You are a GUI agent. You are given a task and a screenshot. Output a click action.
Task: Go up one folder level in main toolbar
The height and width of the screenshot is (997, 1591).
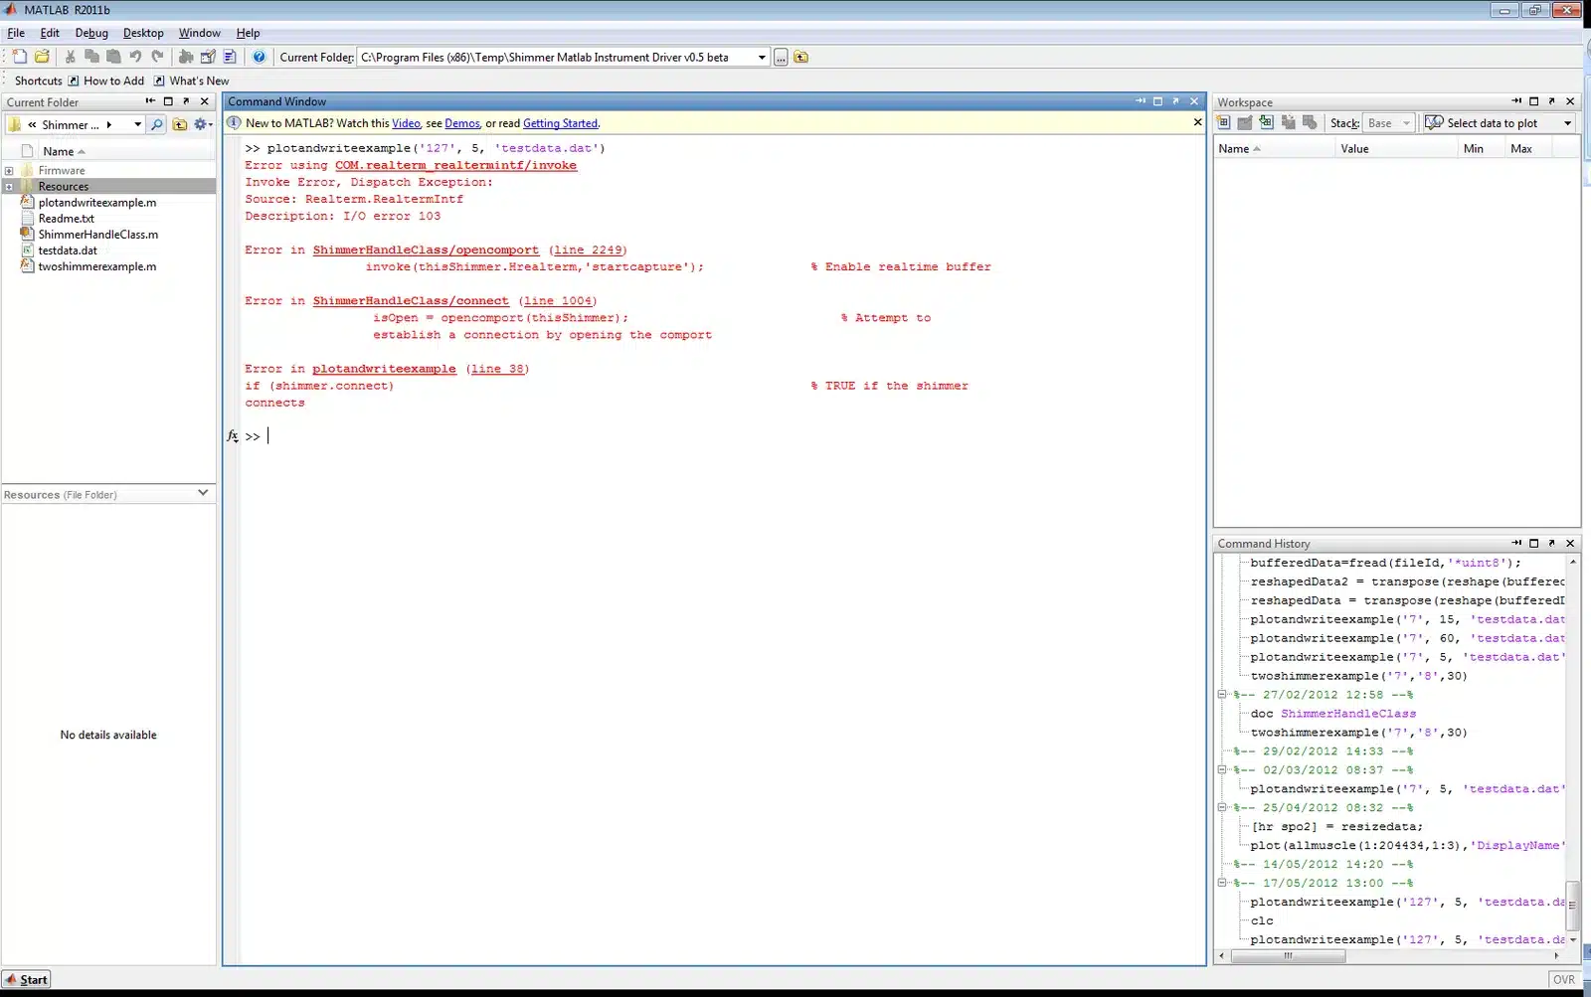800,58
